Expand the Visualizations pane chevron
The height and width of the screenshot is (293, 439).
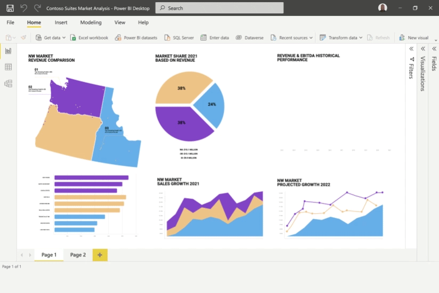point(422,48)
